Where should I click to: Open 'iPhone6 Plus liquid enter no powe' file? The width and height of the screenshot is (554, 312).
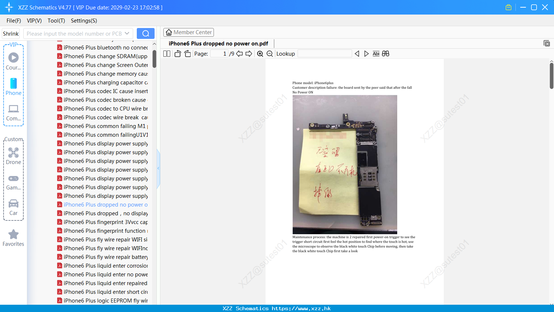point(103,275)
